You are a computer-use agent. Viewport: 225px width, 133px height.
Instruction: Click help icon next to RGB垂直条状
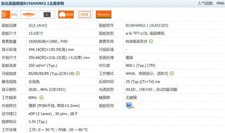[x=151, y=42]
